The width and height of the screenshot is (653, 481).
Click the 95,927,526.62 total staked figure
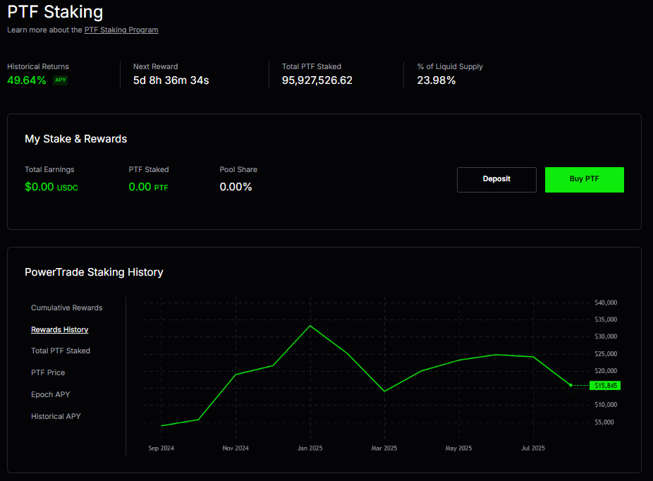317,80
